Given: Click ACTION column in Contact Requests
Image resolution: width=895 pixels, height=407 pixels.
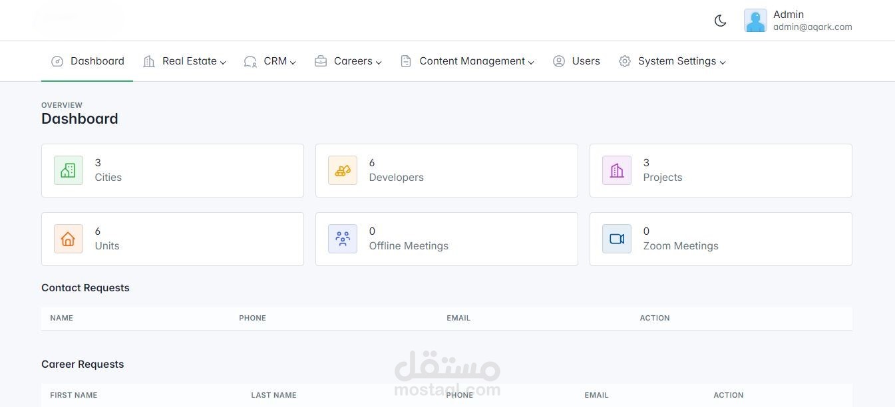Looking at the screenshot, I should click(x=655, y=318).
